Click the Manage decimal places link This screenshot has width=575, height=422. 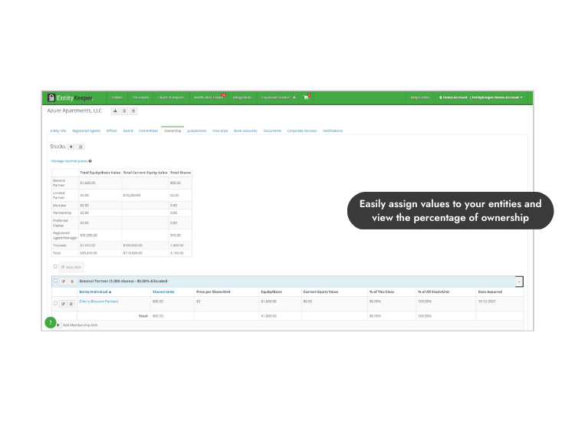point(69,160)
